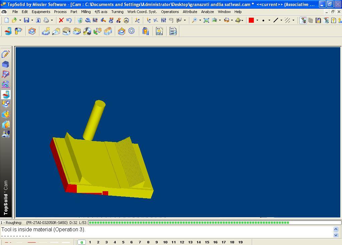The width and height of the screenshot is (342, 245).
Task: Toggle layer 5 in the layer bar
Action: (x=123, y=242)
